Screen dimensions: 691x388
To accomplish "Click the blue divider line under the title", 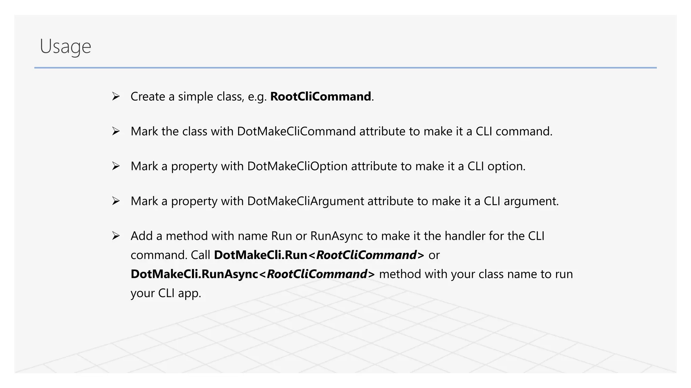I will coord(345,68).
